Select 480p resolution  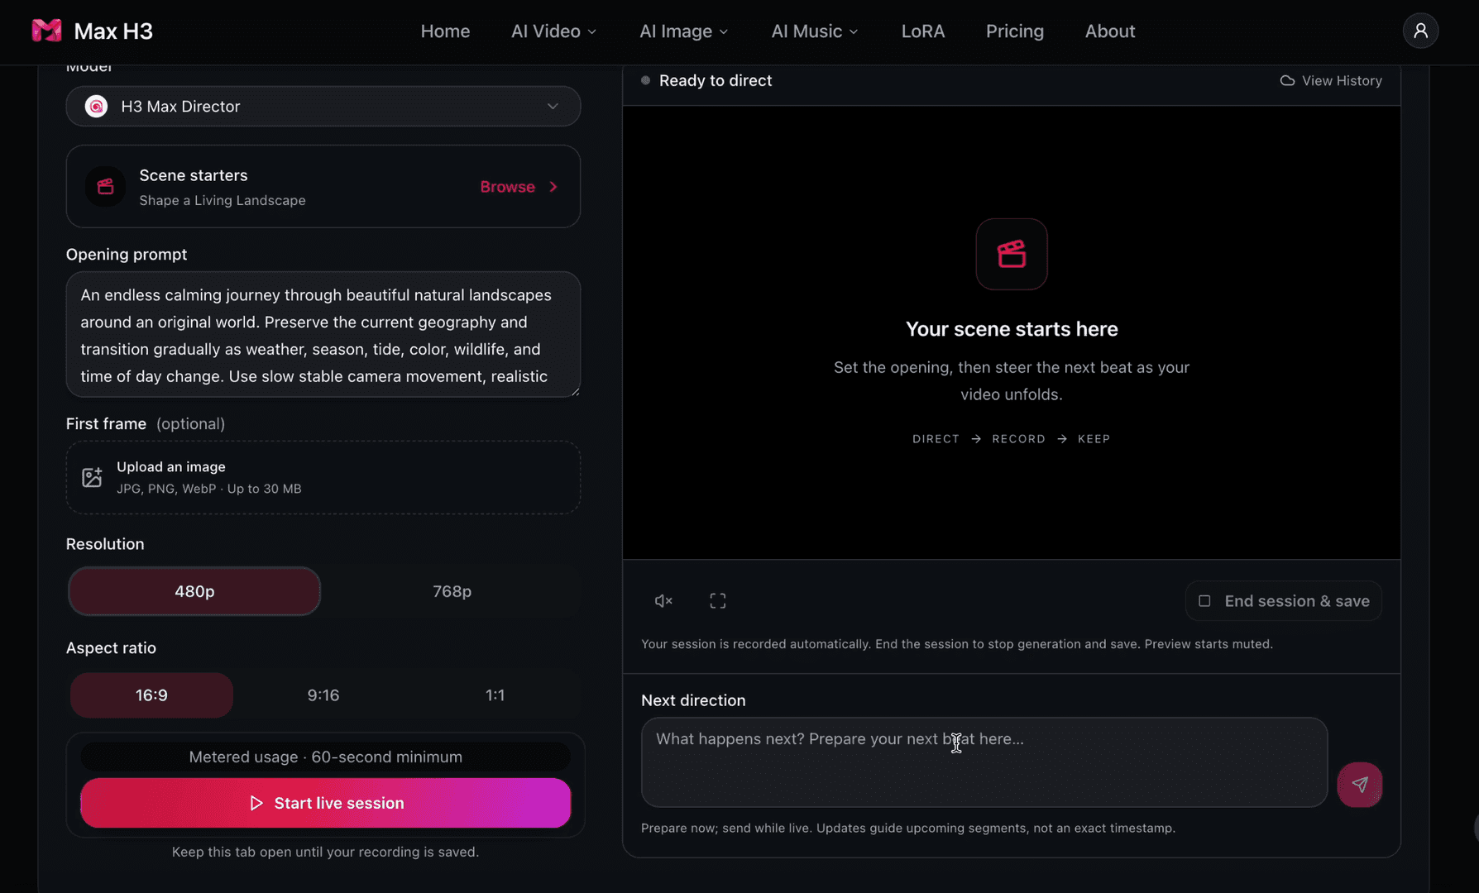tap(194, 591)
